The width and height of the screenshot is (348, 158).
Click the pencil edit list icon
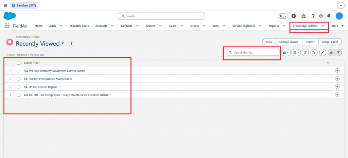(323, 53)
